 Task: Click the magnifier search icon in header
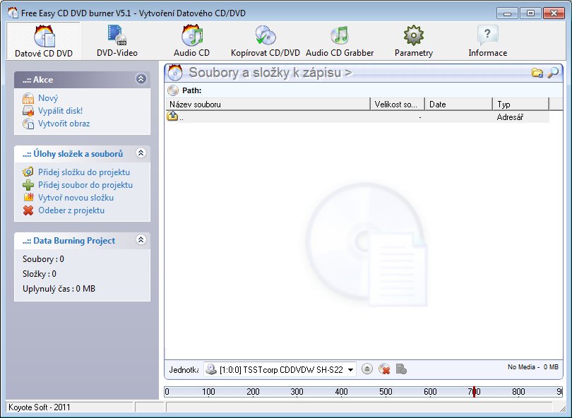pyautogui.click(x=553, y=73)
